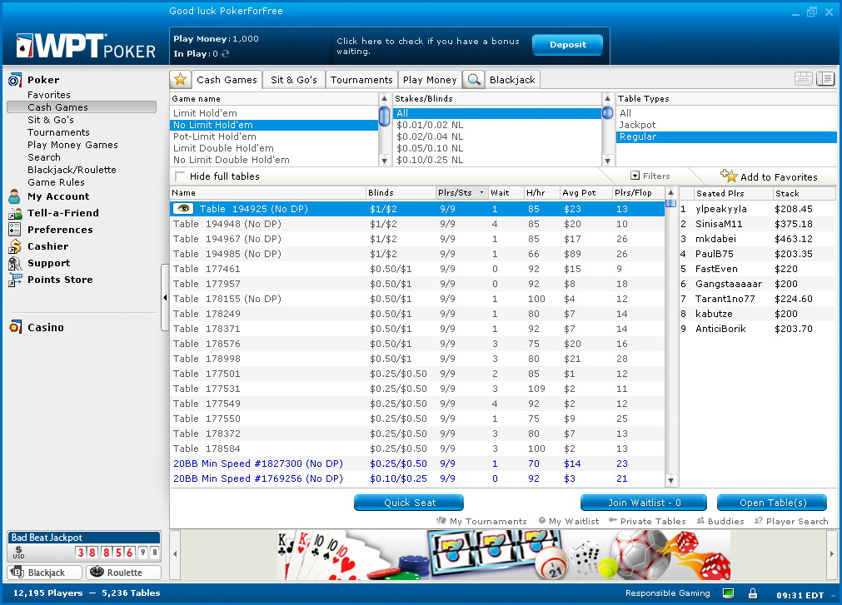This screenshot has height=605, width=842.
Task: Click the My Waitlist icon
Action: [x=542, y=520]
